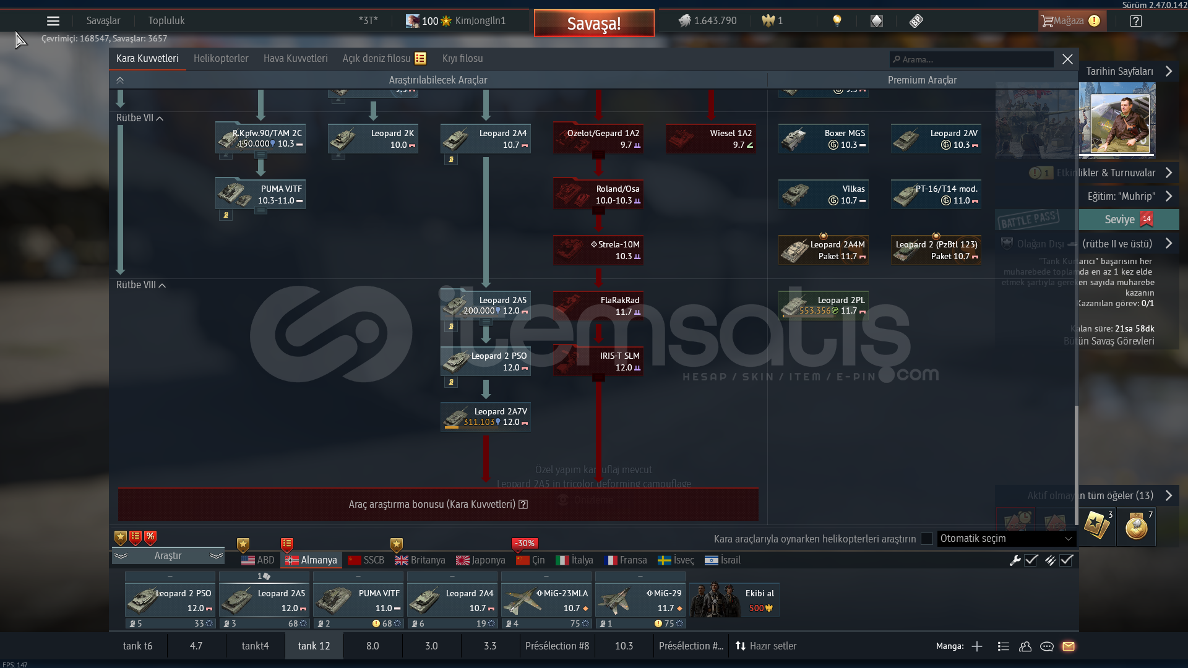Open the hamburger main menu
The width and height of the screenshot is (1188, 668).
click(x=53, y=21)
